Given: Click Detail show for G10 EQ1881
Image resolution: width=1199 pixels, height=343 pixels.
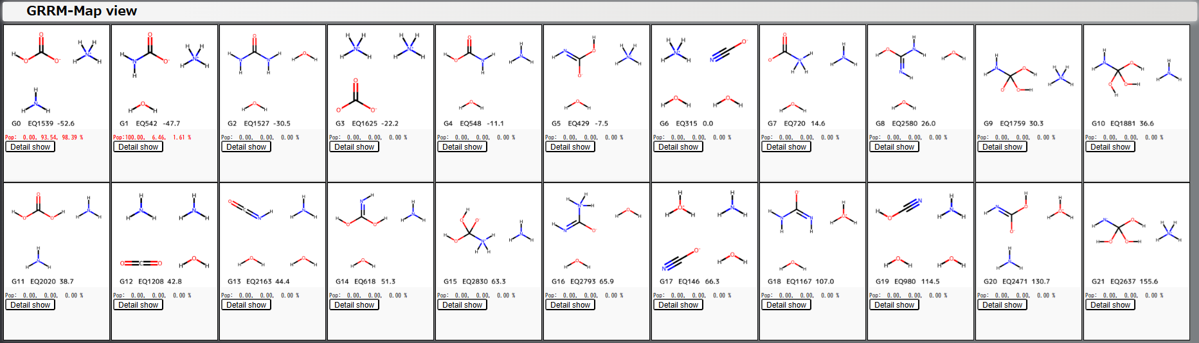Looking at the screenshot, I should pyautogui.click(x=1110, y=147).
